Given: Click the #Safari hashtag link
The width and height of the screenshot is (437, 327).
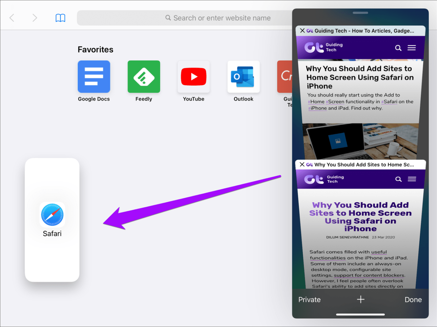Looking at the screenshot, I should (389, 102).
